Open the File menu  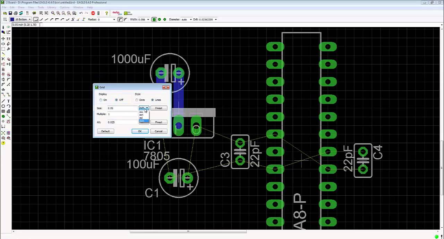(x=4, y=7)
